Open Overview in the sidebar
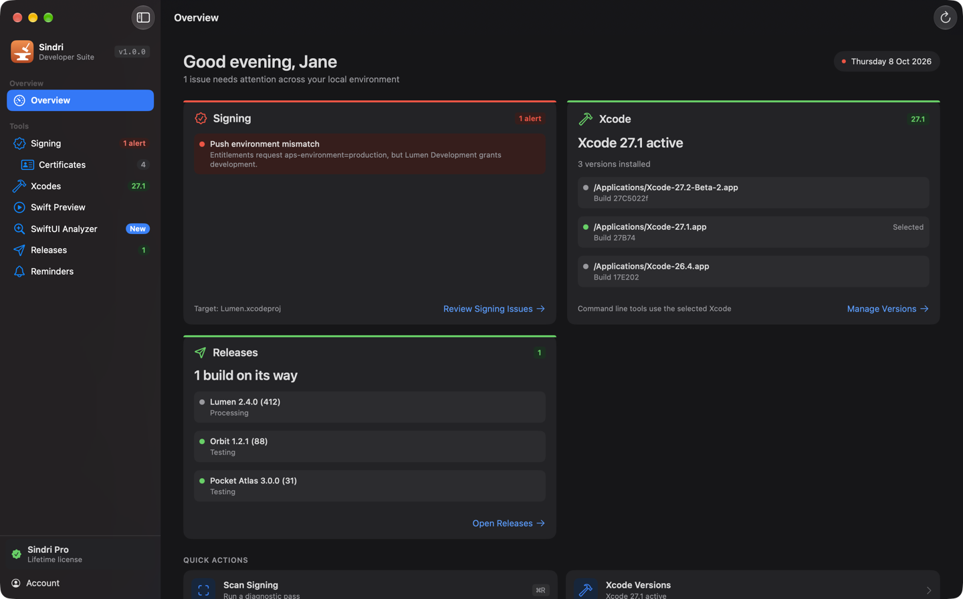 click(80, 100)
